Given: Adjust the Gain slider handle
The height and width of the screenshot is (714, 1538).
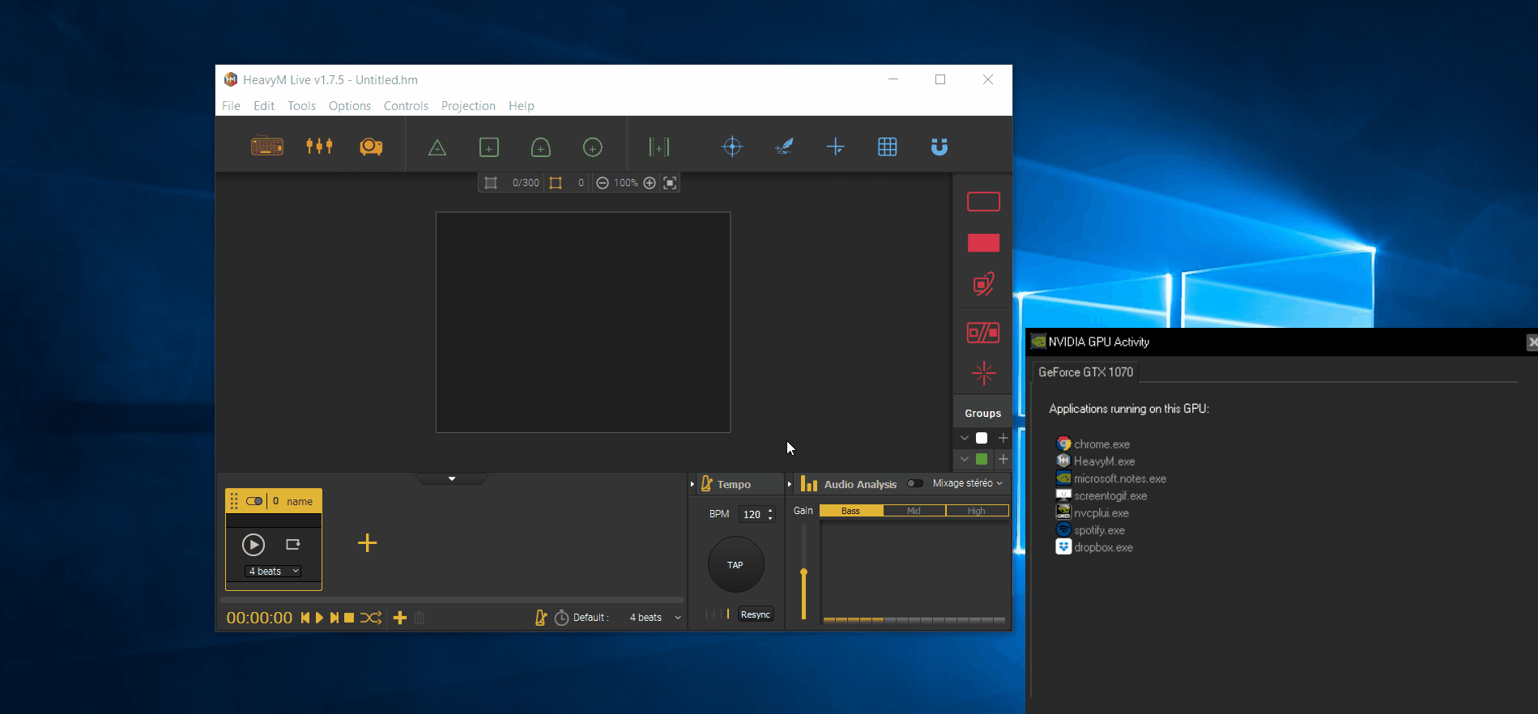Looking at the screenshot, I should 803,572.
